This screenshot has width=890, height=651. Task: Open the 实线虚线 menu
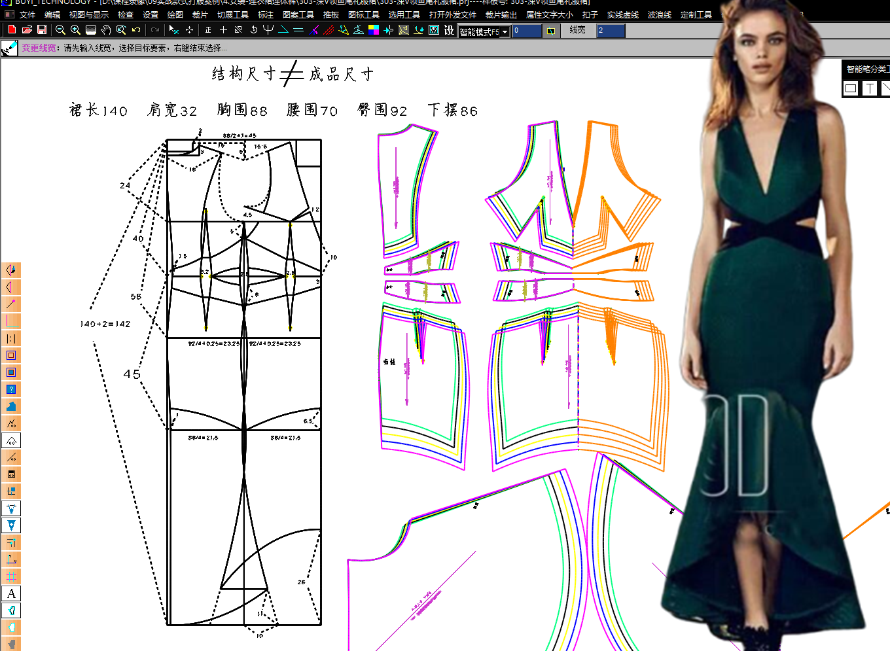point(623,14)
